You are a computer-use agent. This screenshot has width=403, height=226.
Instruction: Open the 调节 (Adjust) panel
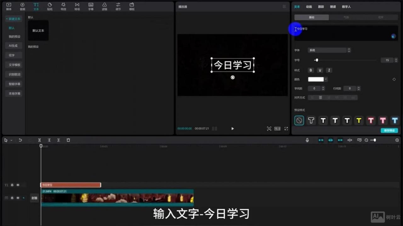coord(118,7)
